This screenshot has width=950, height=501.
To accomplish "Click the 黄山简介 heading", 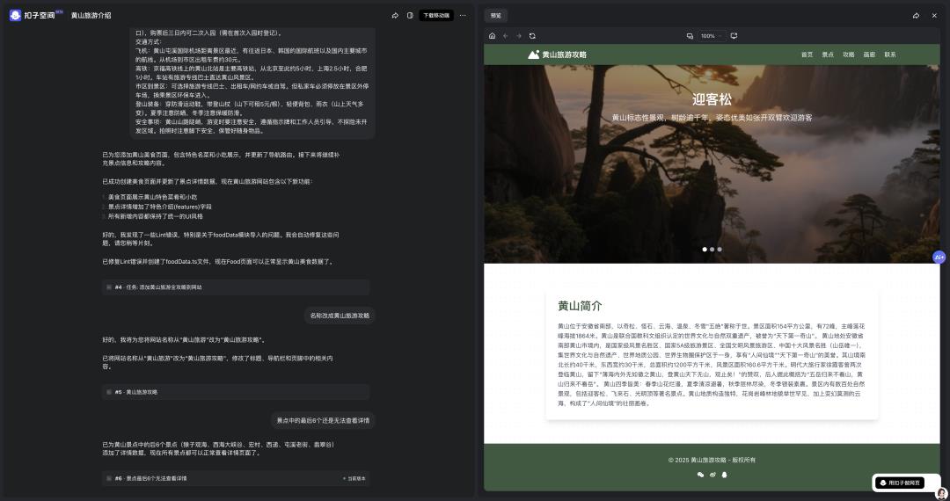I will (x=580, y=306).
